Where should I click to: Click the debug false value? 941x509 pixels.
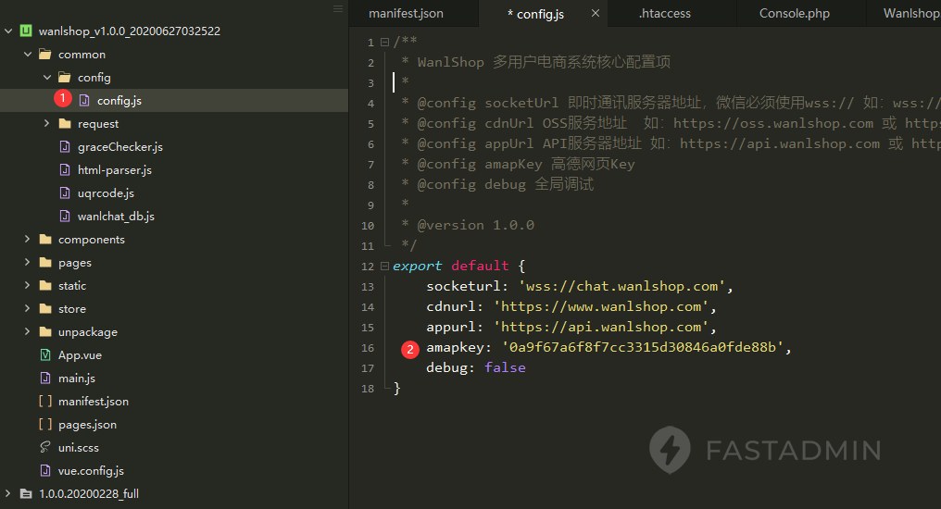point(506,367)
